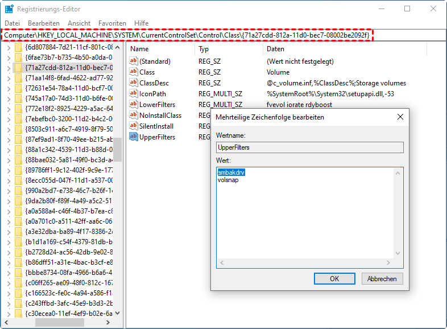
Task: Click the key tree vertical scrollbar thumb
Action: [x=118, y=150]
